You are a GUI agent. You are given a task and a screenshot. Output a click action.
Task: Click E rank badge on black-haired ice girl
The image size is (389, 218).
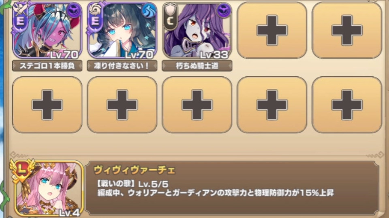(95, 20)
